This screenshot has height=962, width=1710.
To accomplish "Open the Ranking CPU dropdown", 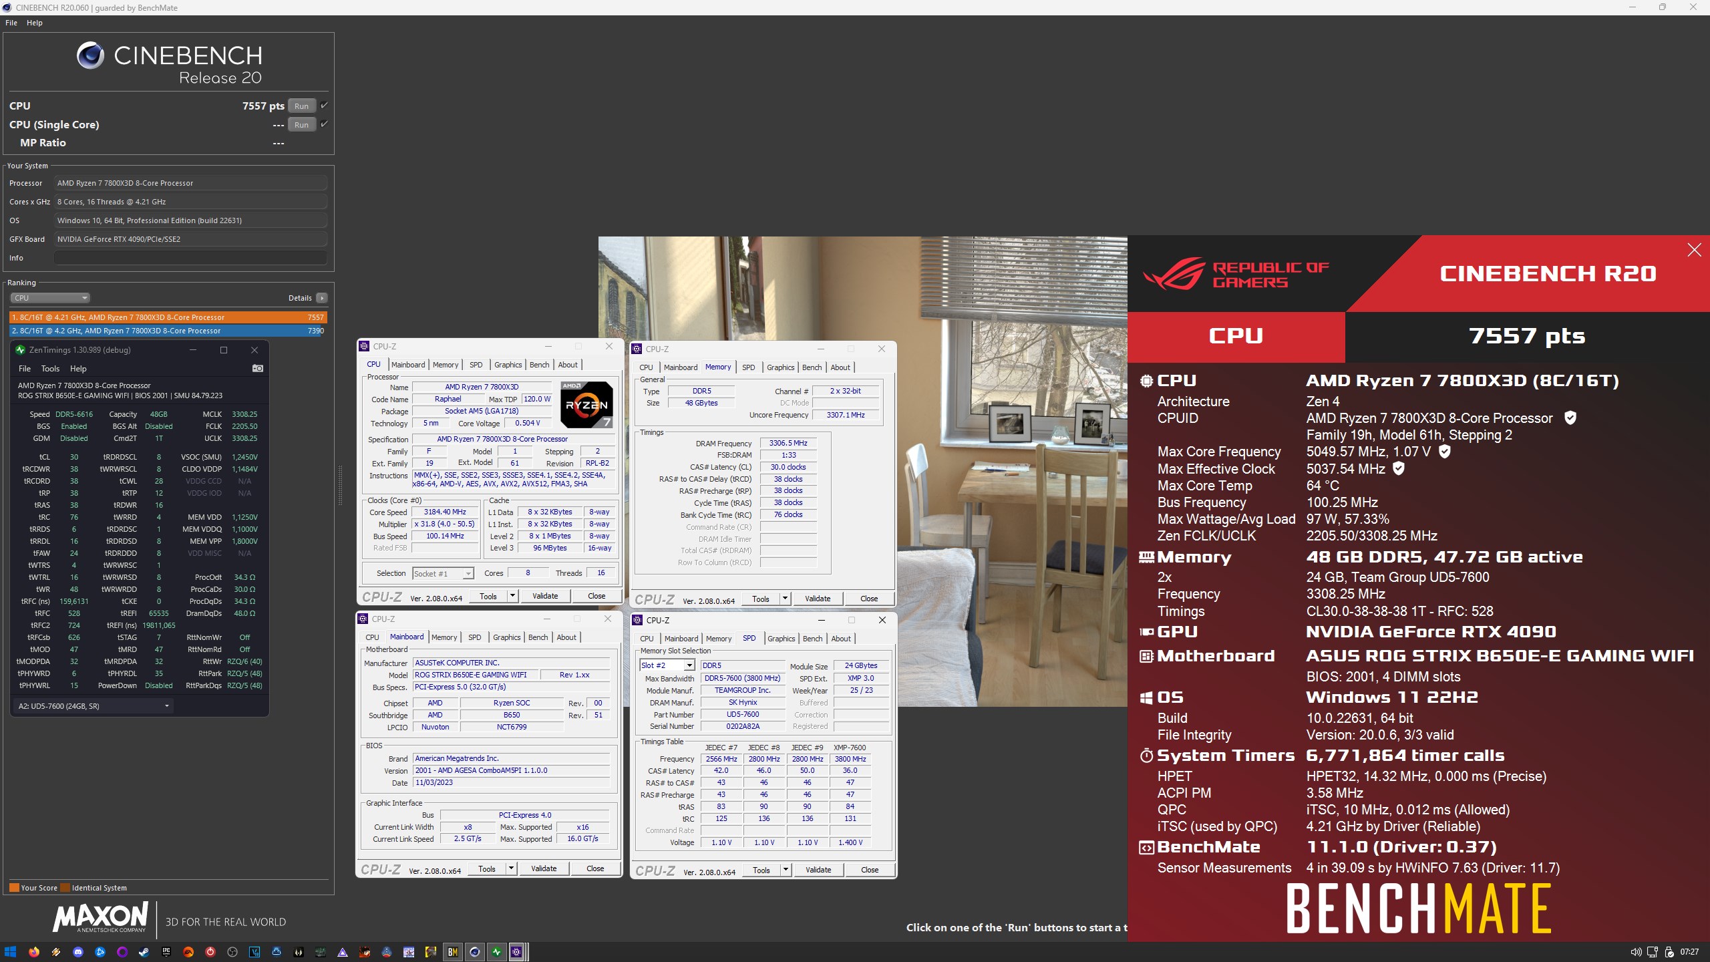I will point(49,298).
